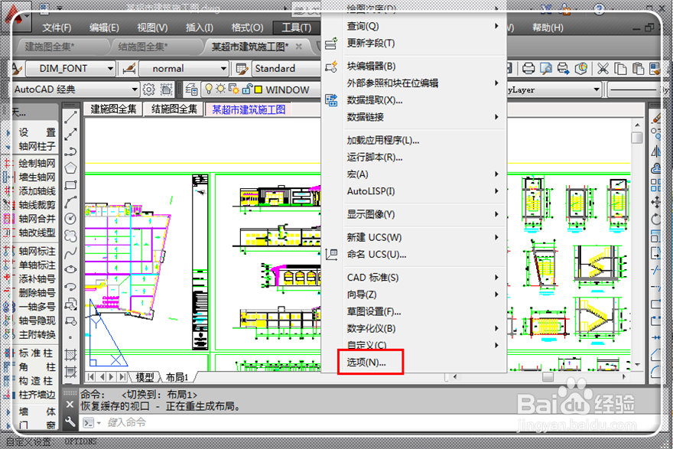Open the 格式(O) menu
The height and width of the screenshot is (449, 673).
point(247,28)
